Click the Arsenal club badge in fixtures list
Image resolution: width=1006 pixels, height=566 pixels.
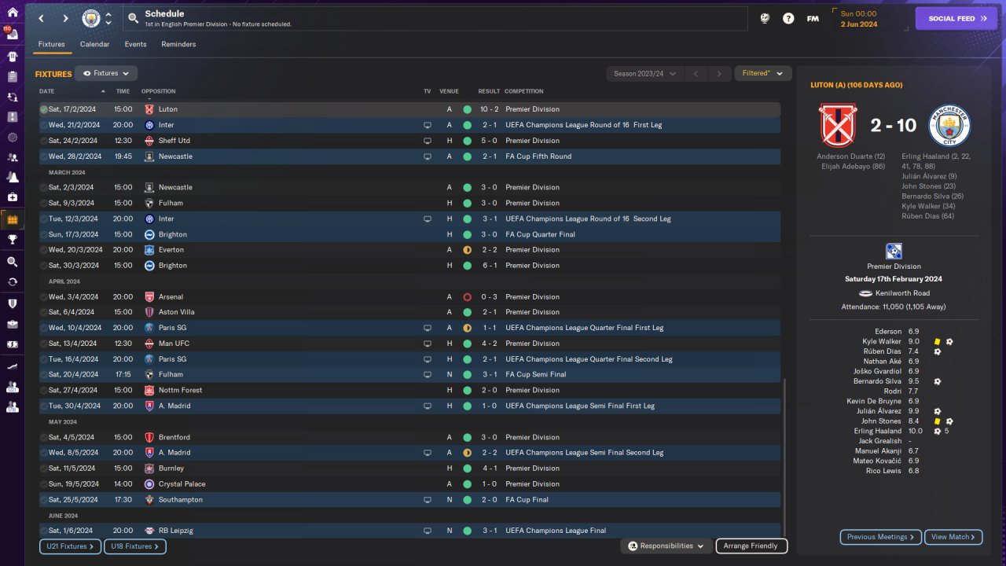149,297
